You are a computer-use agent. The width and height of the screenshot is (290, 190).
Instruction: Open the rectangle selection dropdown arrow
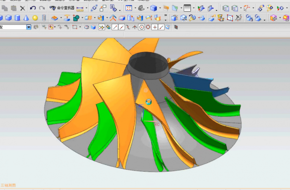[80, 27]
